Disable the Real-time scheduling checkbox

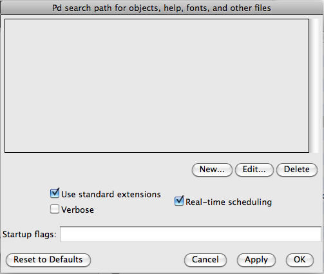click(x=179, y=201)
